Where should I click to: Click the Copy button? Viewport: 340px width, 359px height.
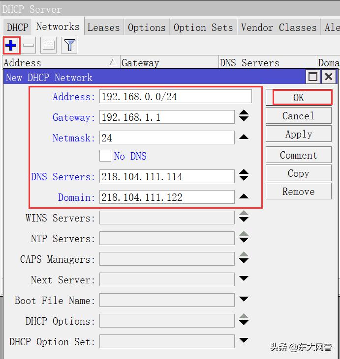click(299, 173)
